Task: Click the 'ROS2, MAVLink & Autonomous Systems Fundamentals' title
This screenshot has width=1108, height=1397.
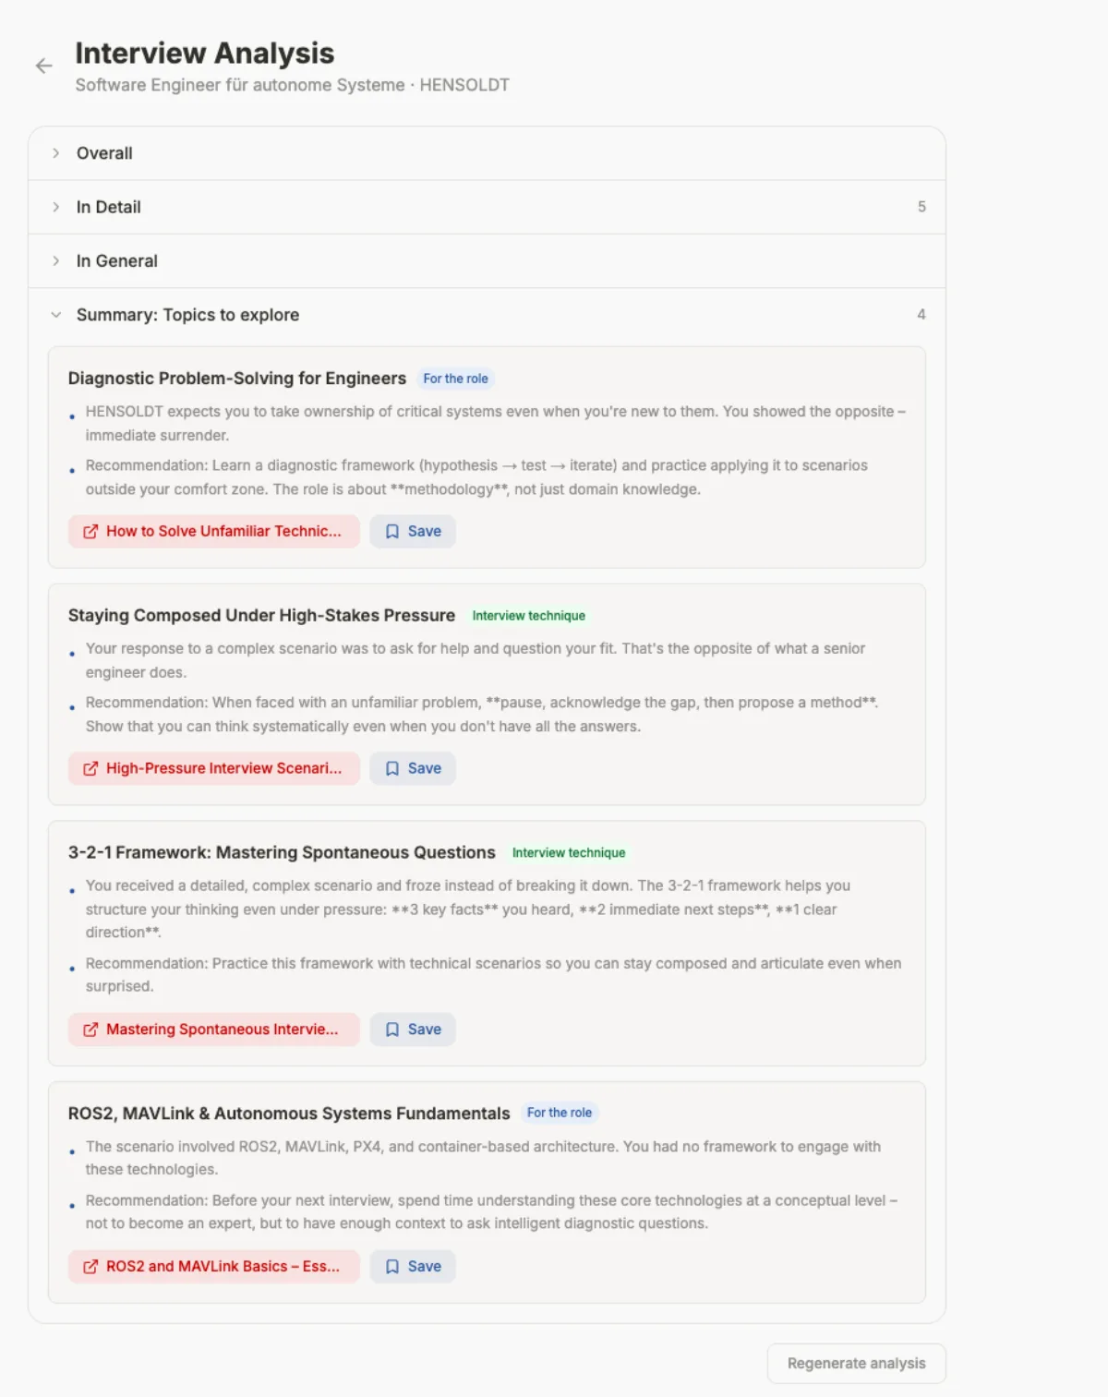Action: point(289,1114)
